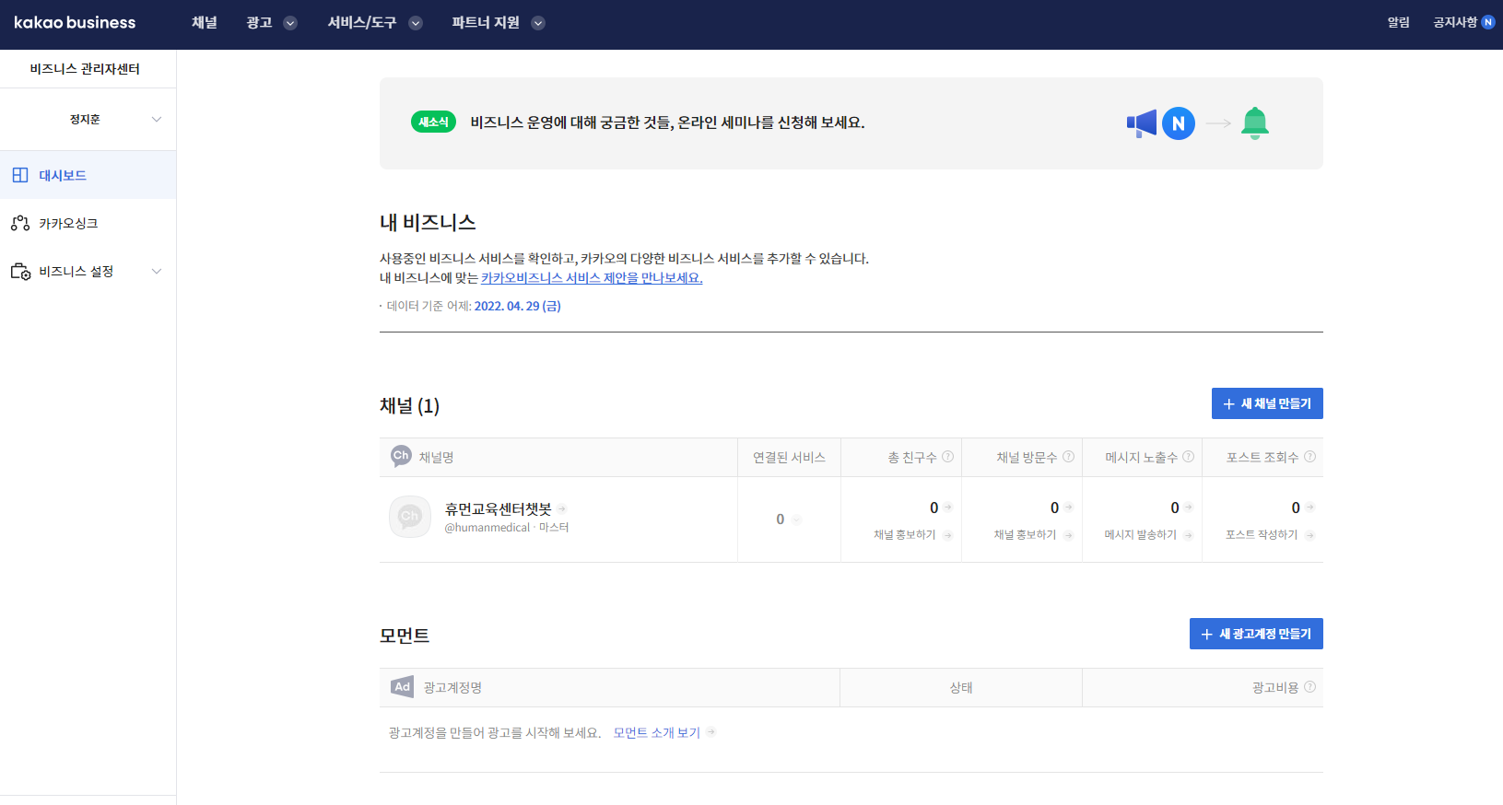The width and height of the screenshot is (1503, 805).
Task: Go to 대시보드 in the sidebar
Action: pyautogui.click(x=88, y=175)
